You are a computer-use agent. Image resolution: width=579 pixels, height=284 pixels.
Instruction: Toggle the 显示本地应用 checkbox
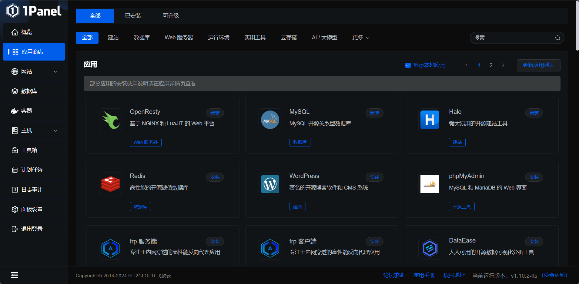(x=408, y=65)
